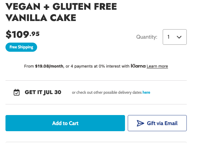Open Klarna's Learn more link

tap(157, 66)
